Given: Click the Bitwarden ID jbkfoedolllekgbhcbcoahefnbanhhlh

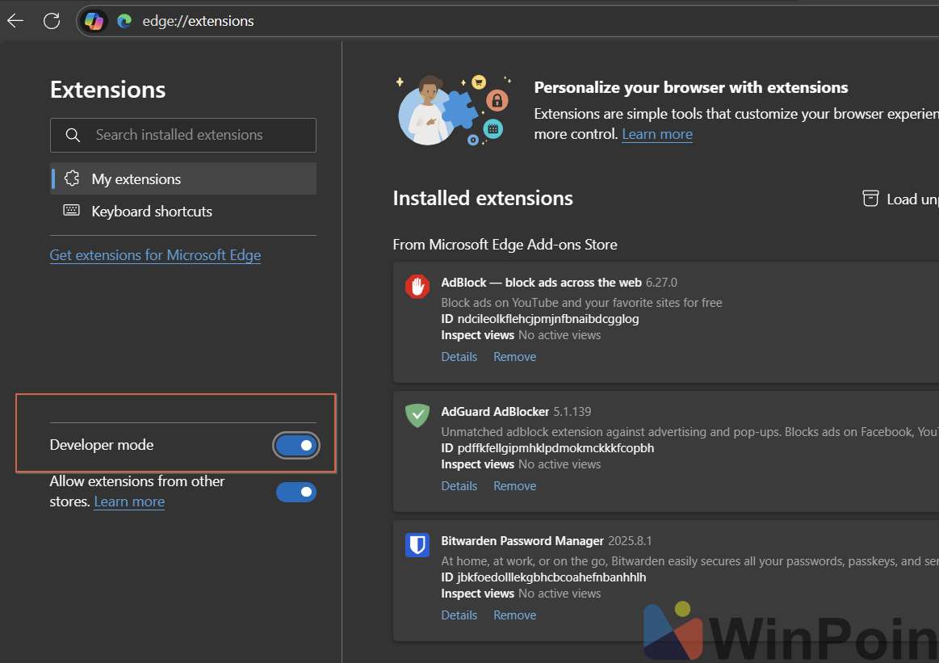Looking at the screenshot, I should tap(551, 577).
